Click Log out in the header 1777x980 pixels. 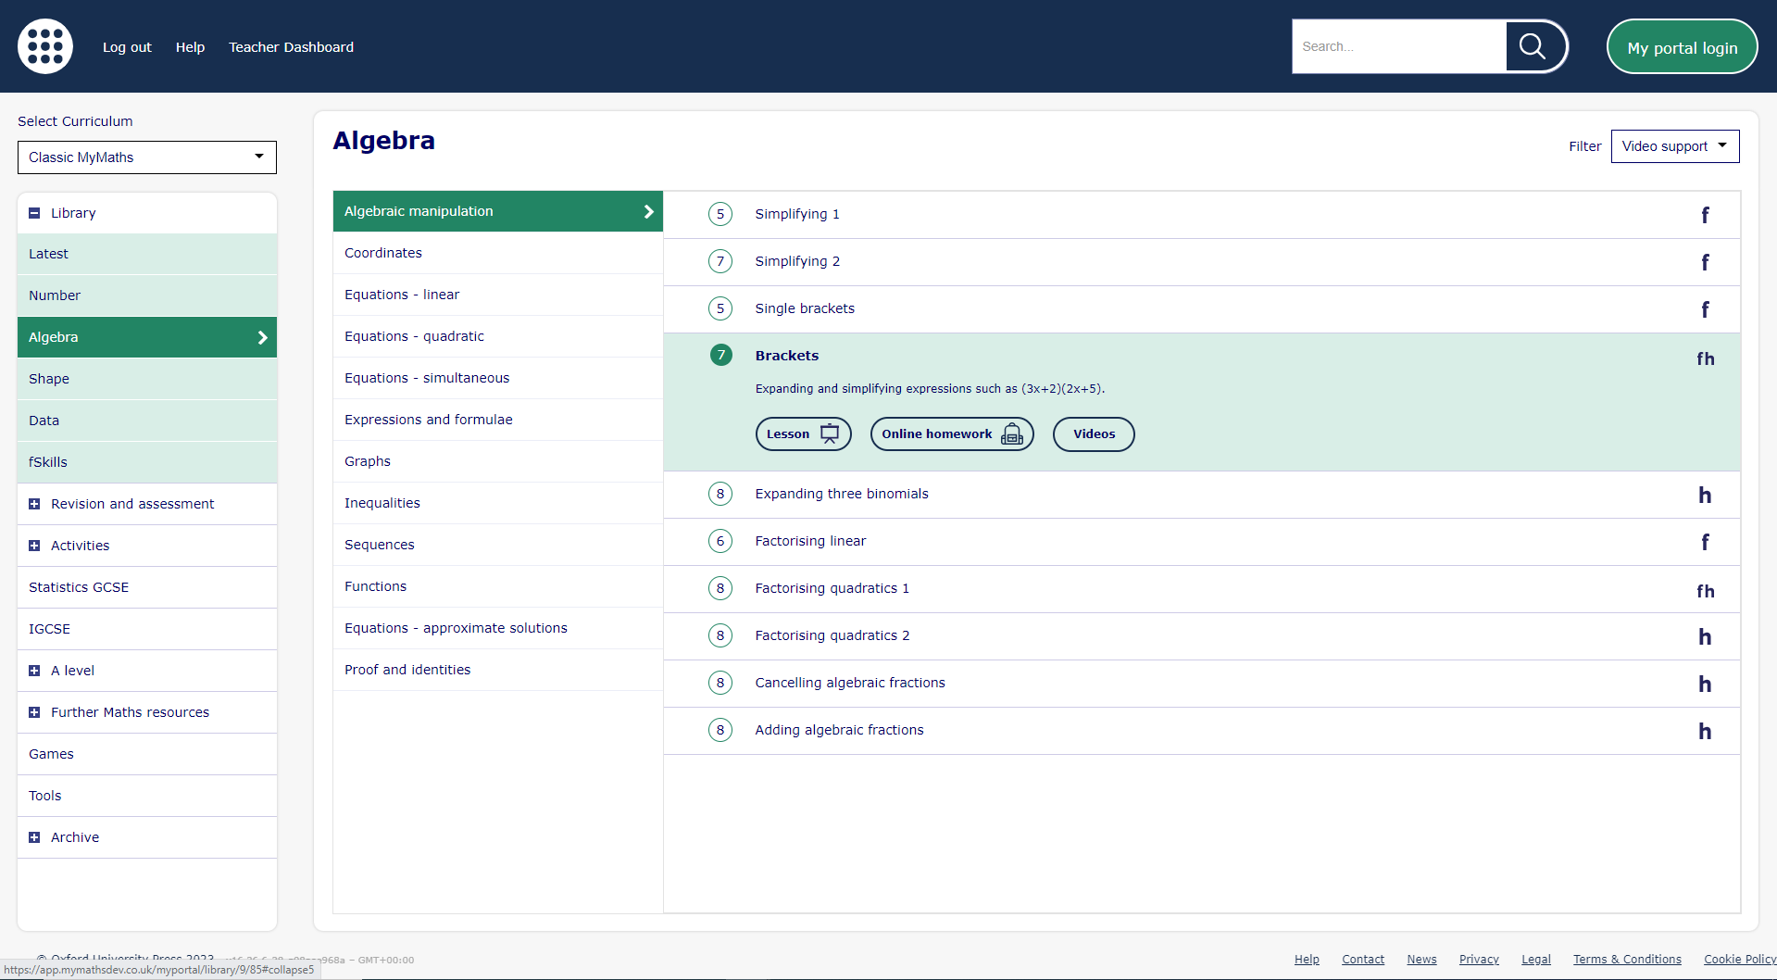pyautogui.click(x=127, y=47)
